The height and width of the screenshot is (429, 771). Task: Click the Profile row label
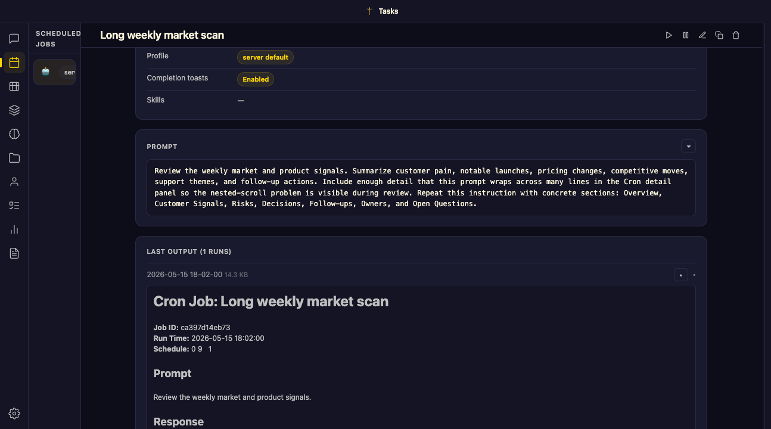click(x=157, y=56)
